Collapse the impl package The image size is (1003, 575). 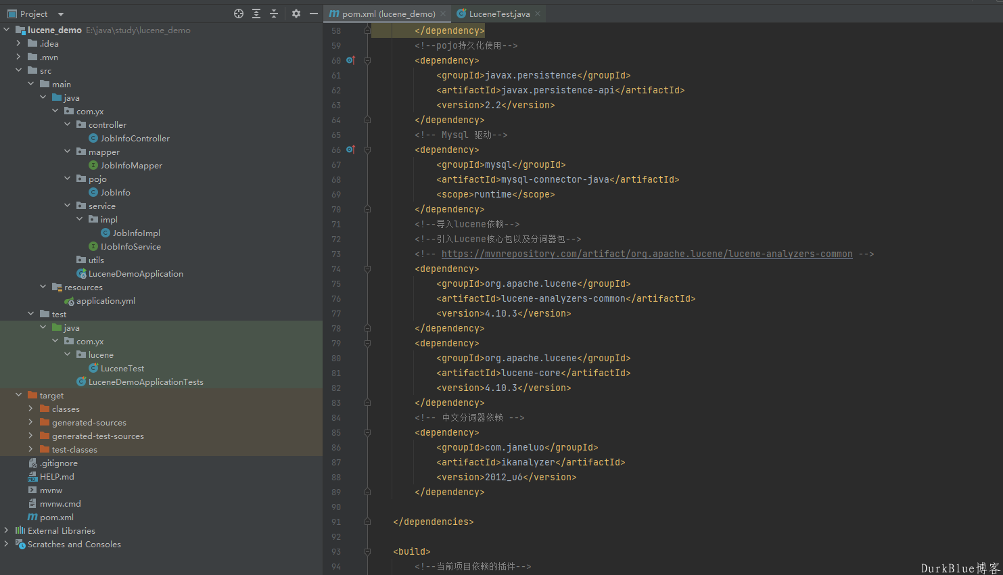80,219
